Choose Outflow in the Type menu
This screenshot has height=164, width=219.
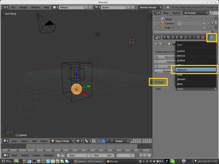196,60
